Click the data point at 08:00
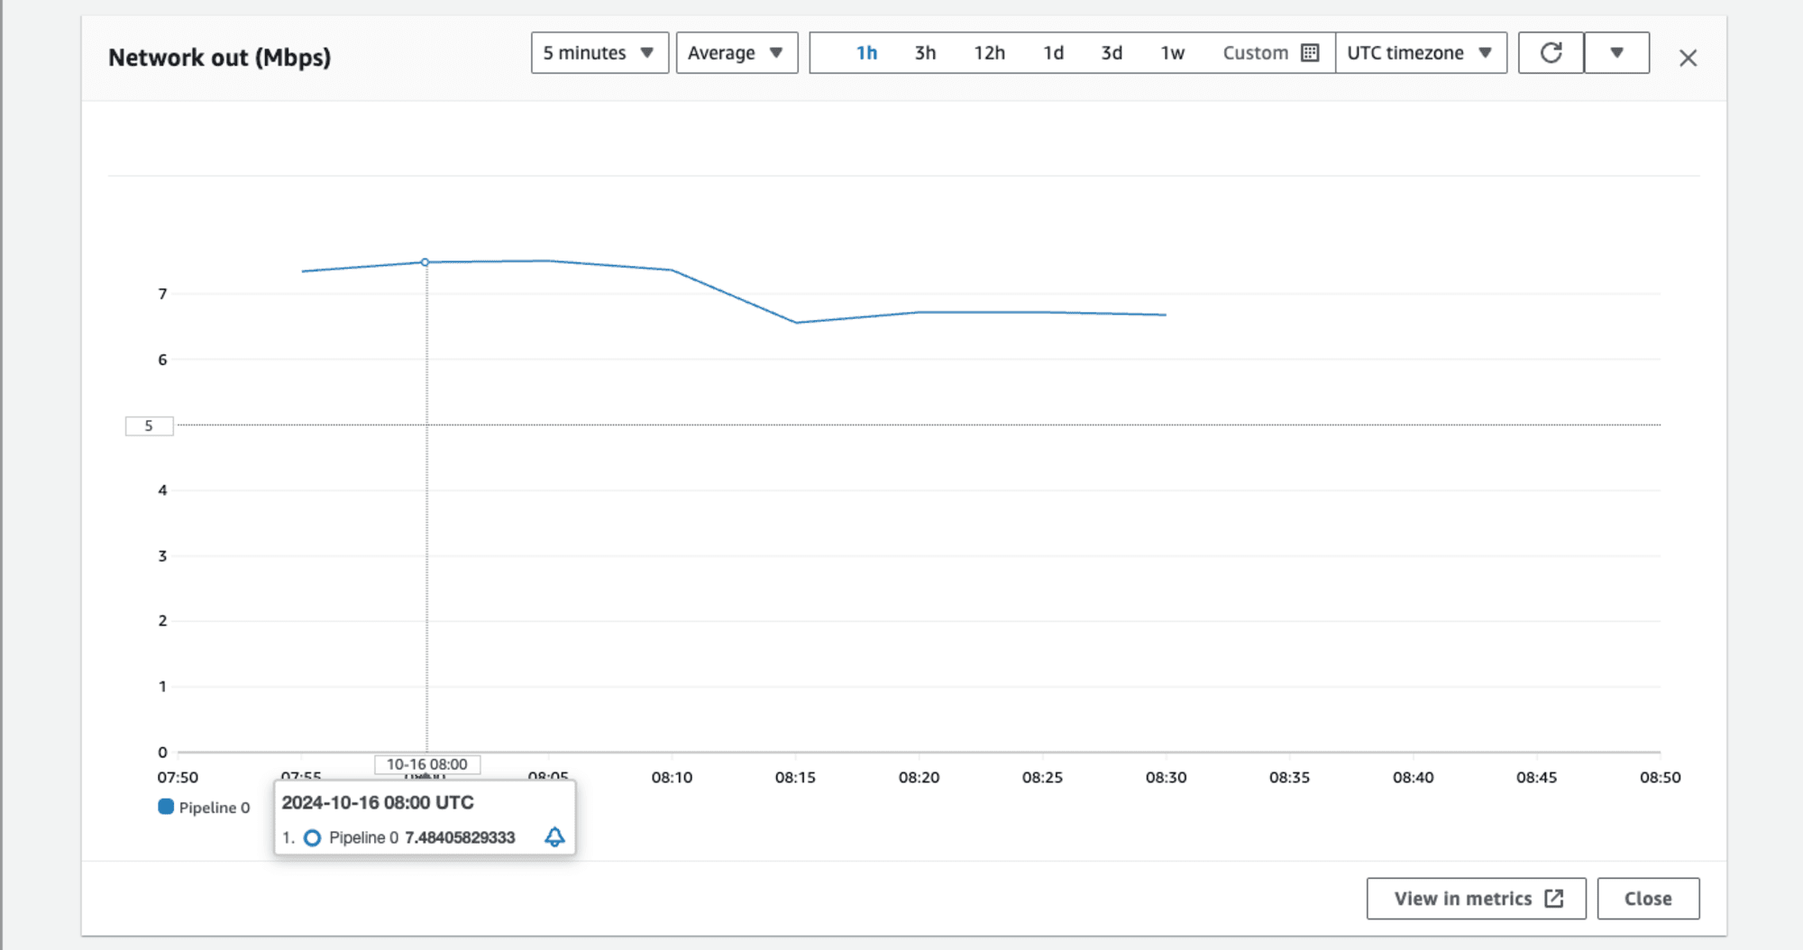 click(425, 262)
